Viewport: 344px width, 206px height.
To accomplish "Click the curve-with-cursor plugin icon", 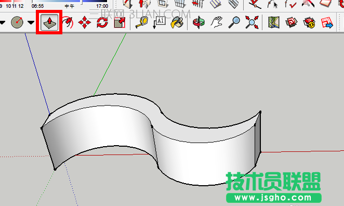I will click(273, 4).
